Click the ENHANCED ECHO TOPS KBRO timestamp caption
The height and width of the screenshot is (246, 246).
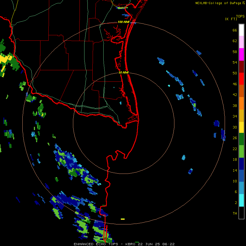(x=124, y=244)
